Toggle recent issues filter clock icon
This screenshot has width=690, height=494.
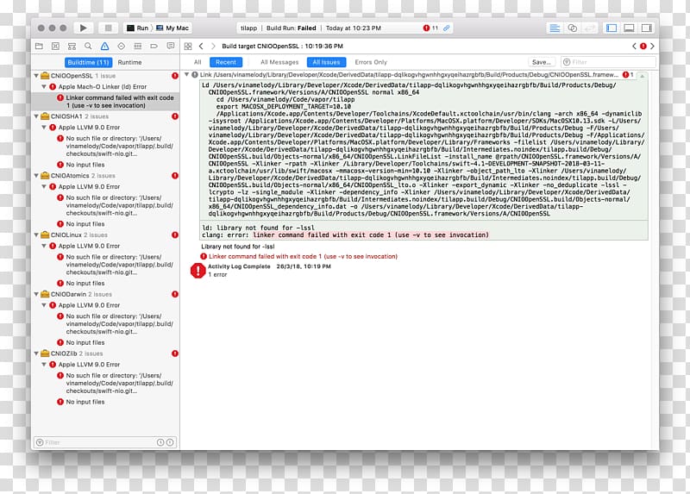[160, 442]
